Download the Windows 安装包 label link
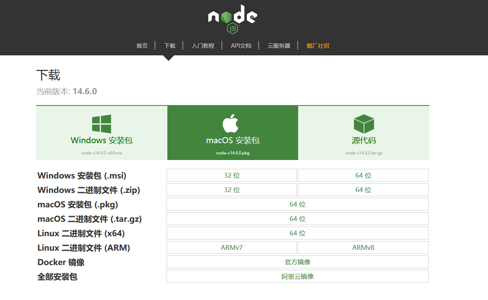The width and height of the screenshot is (488, 300). [102, 140]
